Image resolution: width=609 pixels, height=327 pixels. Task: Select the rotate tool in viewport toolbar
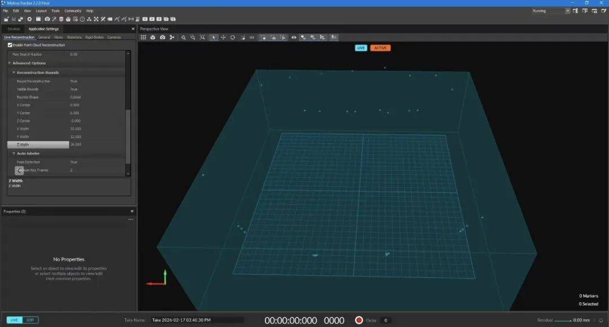232,37
